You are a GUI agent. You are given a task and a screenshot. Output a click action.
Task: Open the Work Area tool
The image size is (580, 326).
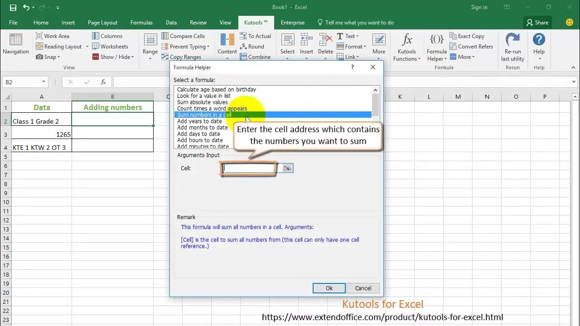53,36
